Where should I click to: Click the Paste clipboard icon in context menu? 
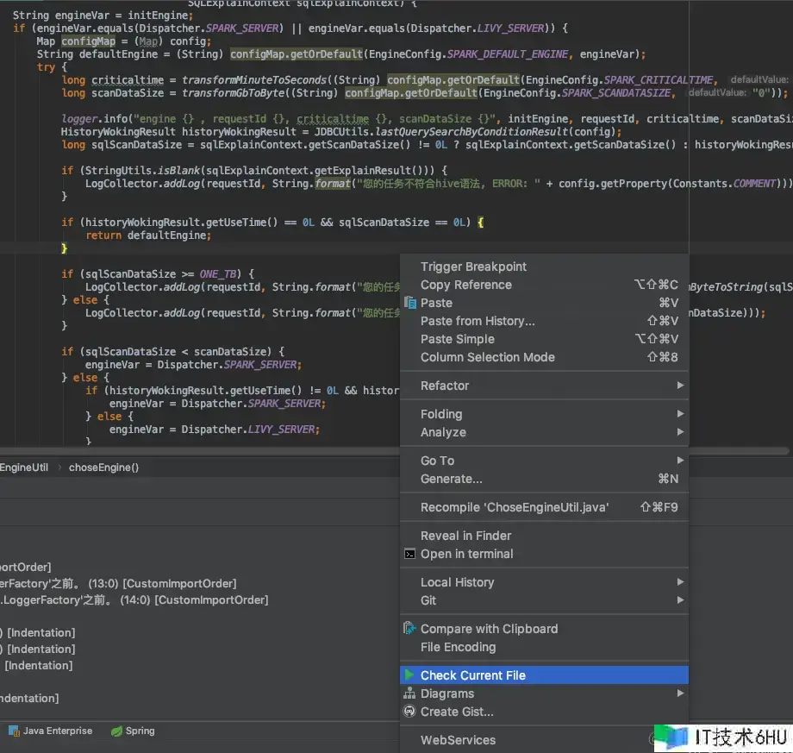(x=409, y=303)
